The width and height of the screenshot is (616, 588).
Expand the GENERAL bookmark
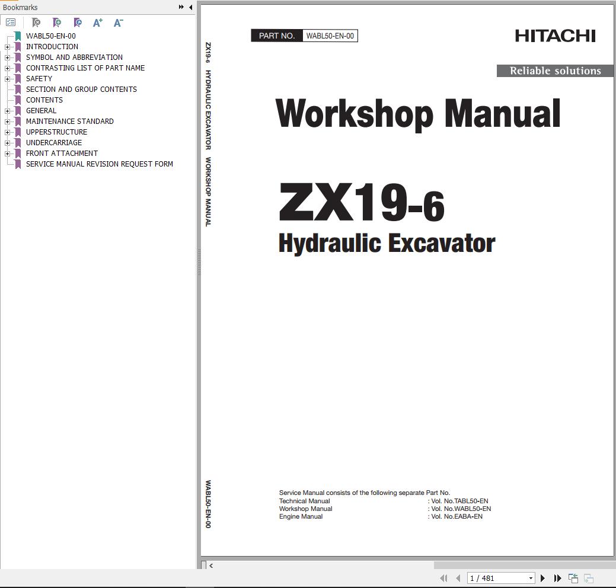tap(7, 111)
